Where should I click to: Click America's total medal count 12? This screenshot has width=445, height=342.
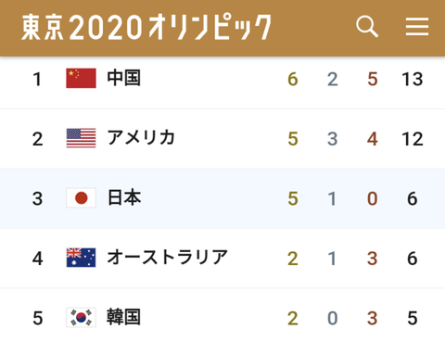(x=413, y=139)
